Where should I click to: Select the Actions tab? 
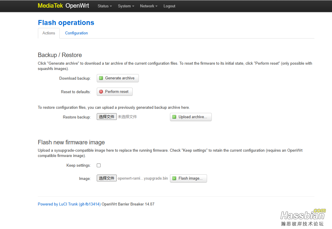point(49,33)
